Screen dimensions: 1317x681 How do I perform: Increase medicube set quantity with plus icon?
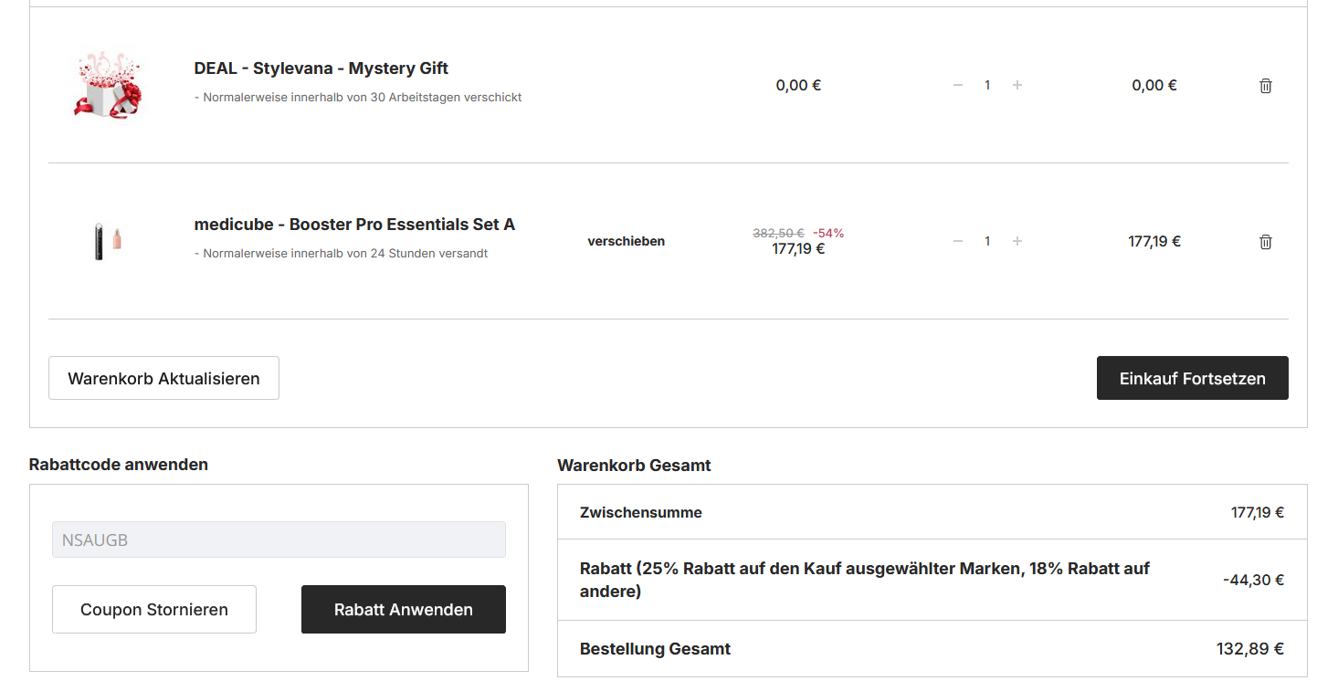[x=1017, y=241]
